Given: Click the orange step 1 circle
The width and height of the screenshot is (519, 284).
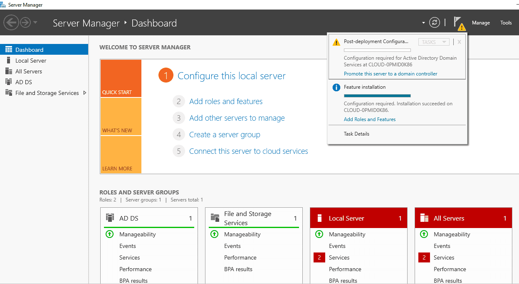Looking at the screenshot, I should pyautogui.click(x=166, y=75).
